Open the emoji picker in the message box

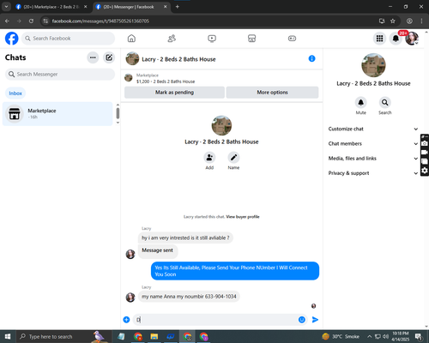(302, 320)
